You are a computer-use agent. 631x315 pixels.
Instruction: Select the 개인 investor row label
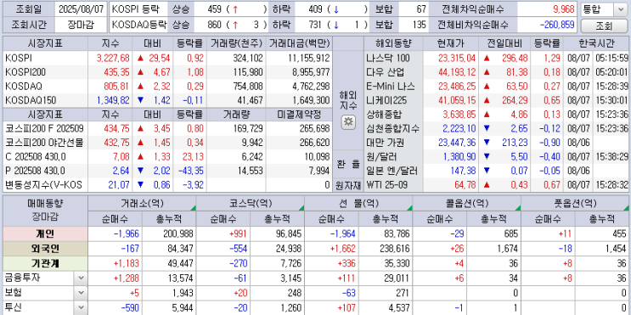point(45,233)
